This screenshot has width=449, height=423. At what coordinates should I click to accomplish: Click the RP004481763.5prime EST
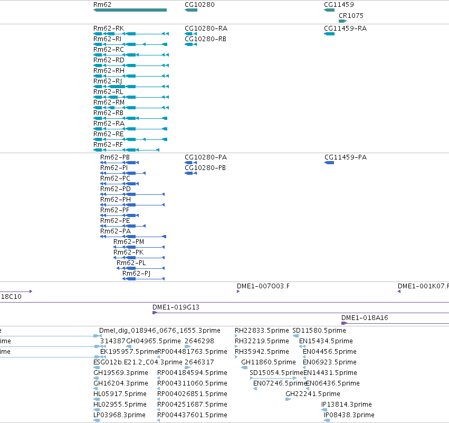pyautogui.click(x=159, y=357)
